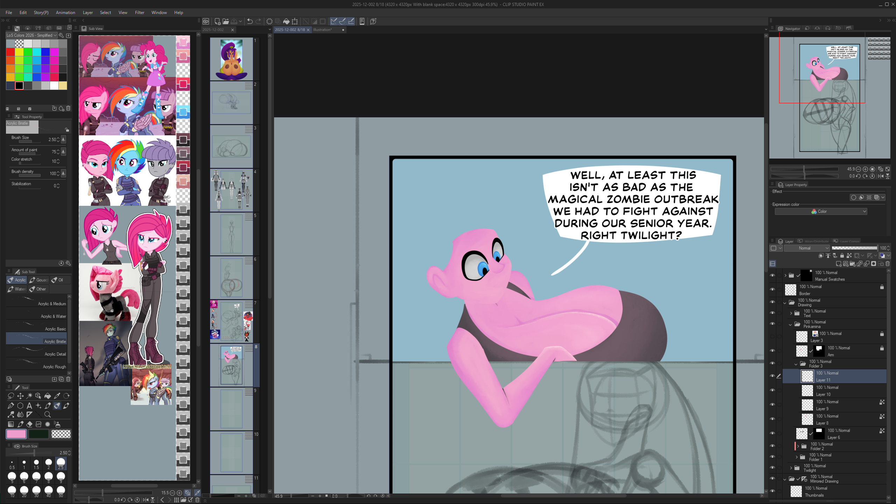Screen dimensions: 896x504
Task: Select the Other sub tool group
Action: tap(38, 289)
